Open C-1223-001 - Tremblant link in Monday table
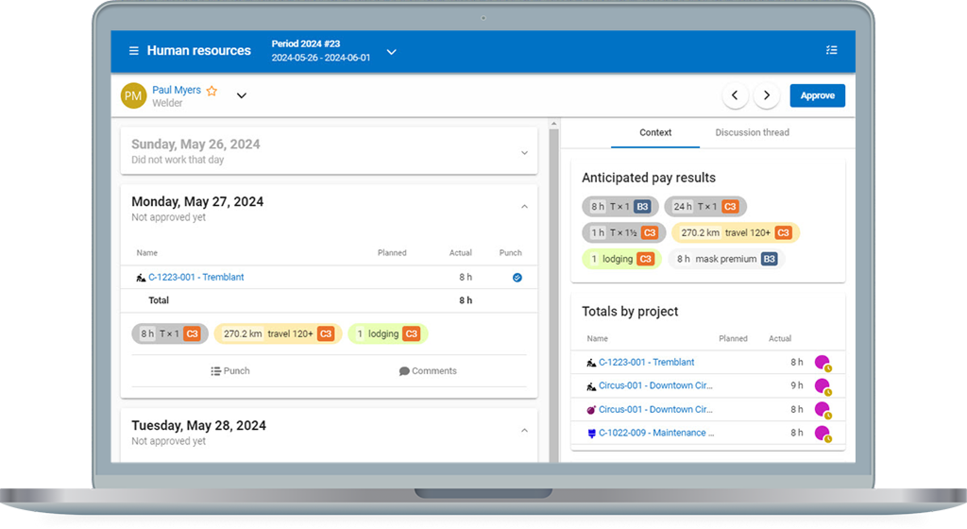 (x=196, y=277)
